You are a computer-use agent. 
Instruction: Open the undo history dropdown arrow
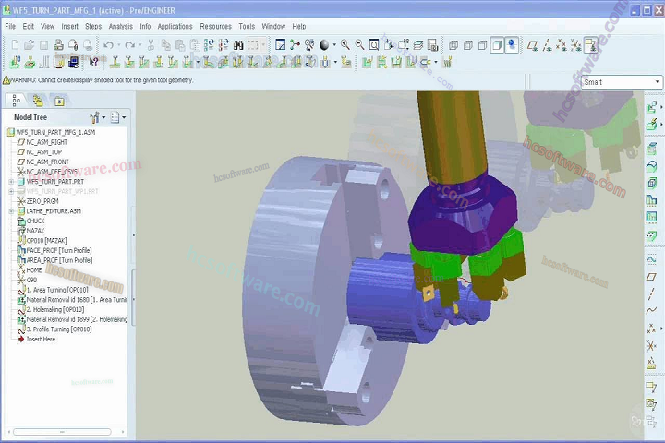[x=119, y=45]
